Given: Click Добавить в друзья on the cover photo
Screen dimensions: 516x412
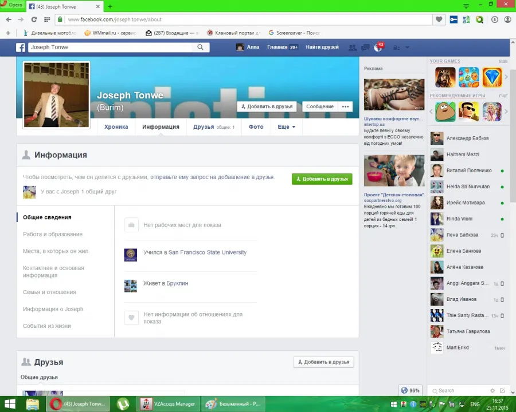Looking at the screenshot, I should pyautogui.click(x=267, y=106).
